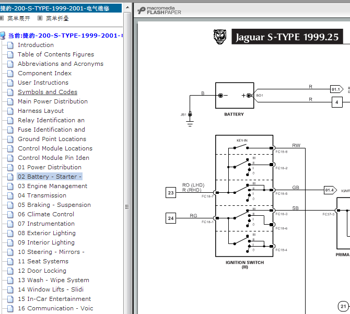Image resolution: width=350 pixels, height=314 pixels.
Task: Click page icon next to 12 Door Locking
Action: pos(10,271)
